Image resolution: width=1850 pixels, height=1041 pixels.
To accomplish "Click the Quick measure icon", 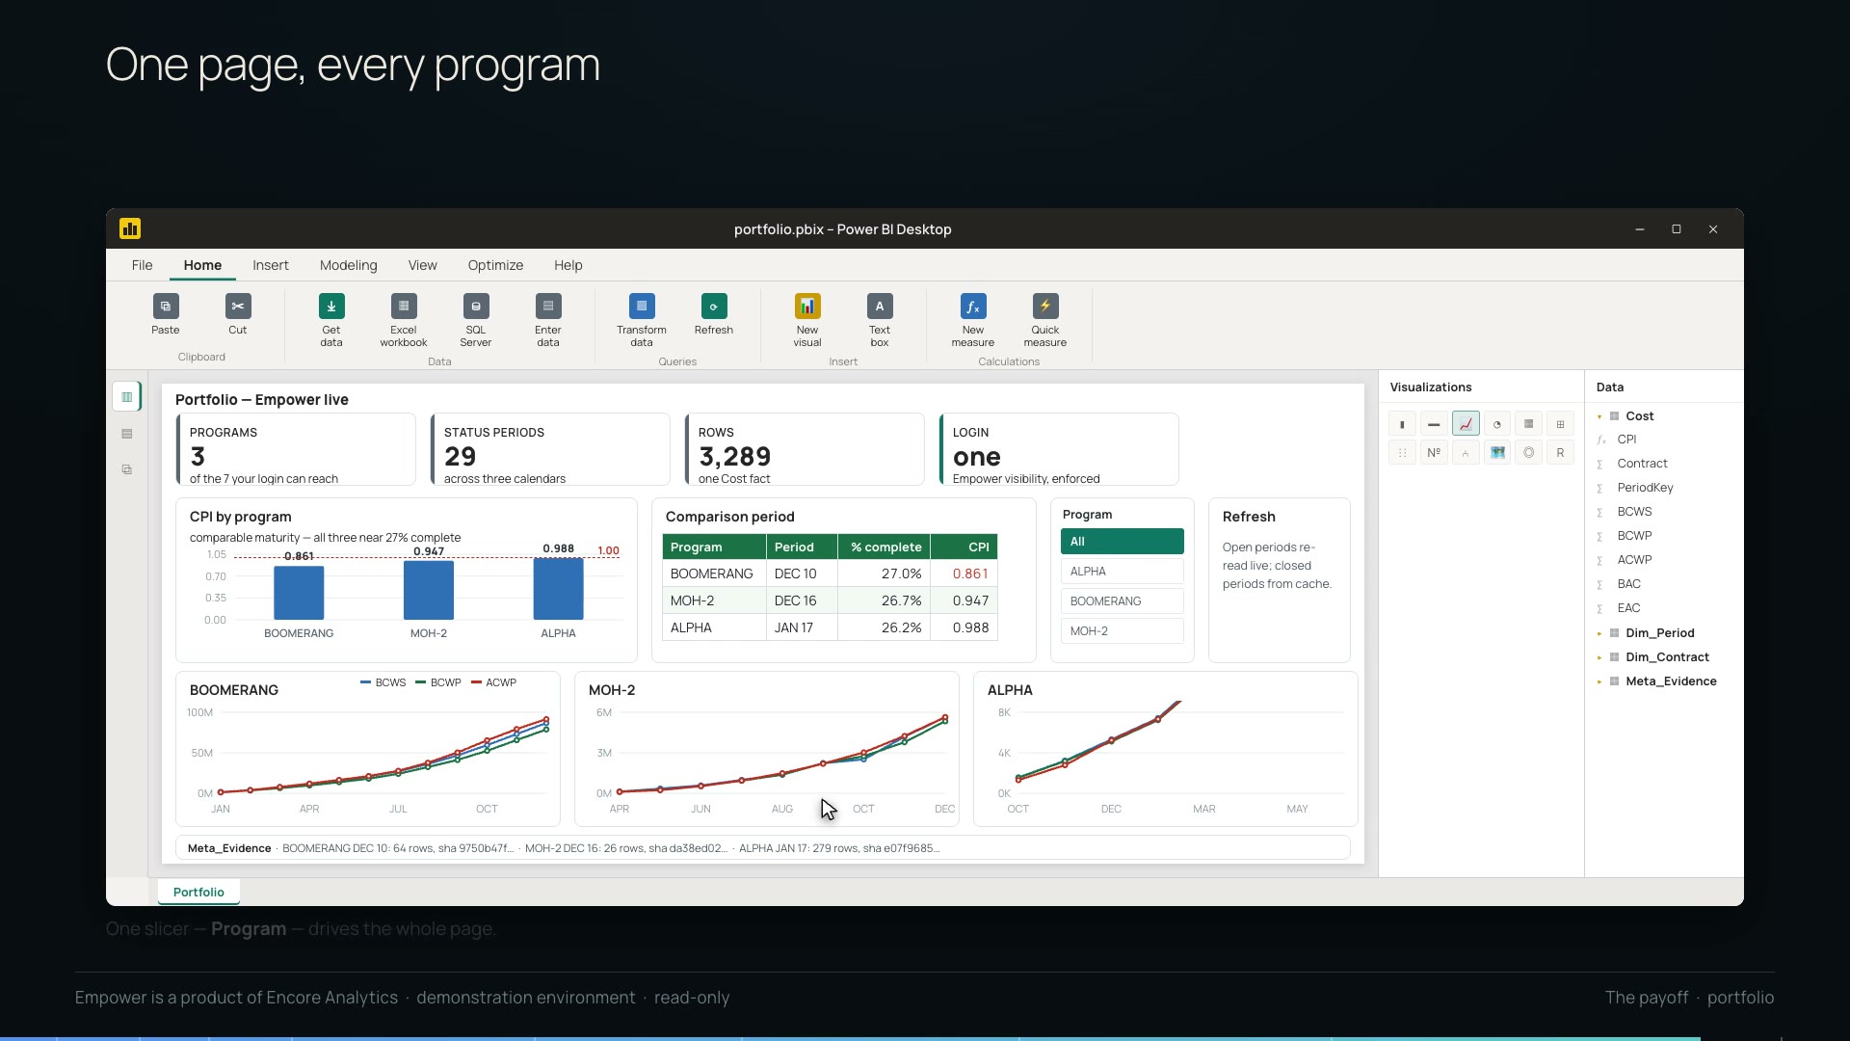I will coord(1045,307).
